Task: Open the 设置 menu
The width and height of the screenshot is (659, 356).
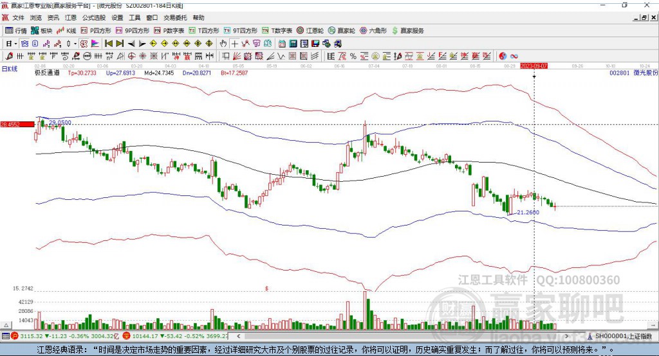Action: (117, 17)
